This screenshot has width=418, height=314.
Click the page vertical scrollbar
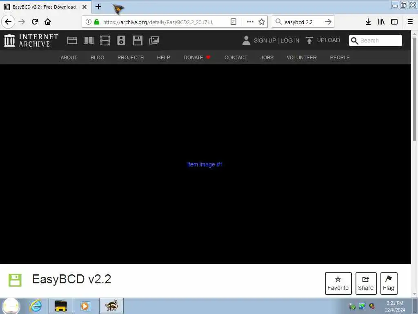(415, 89)
